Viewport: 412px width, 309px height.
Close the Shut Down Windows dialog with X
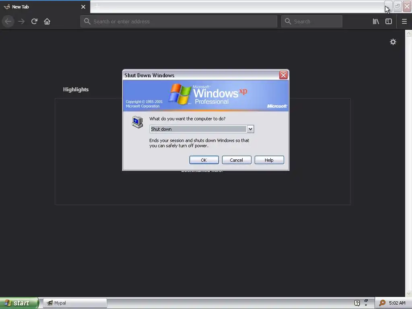click(x=283, y=75)
